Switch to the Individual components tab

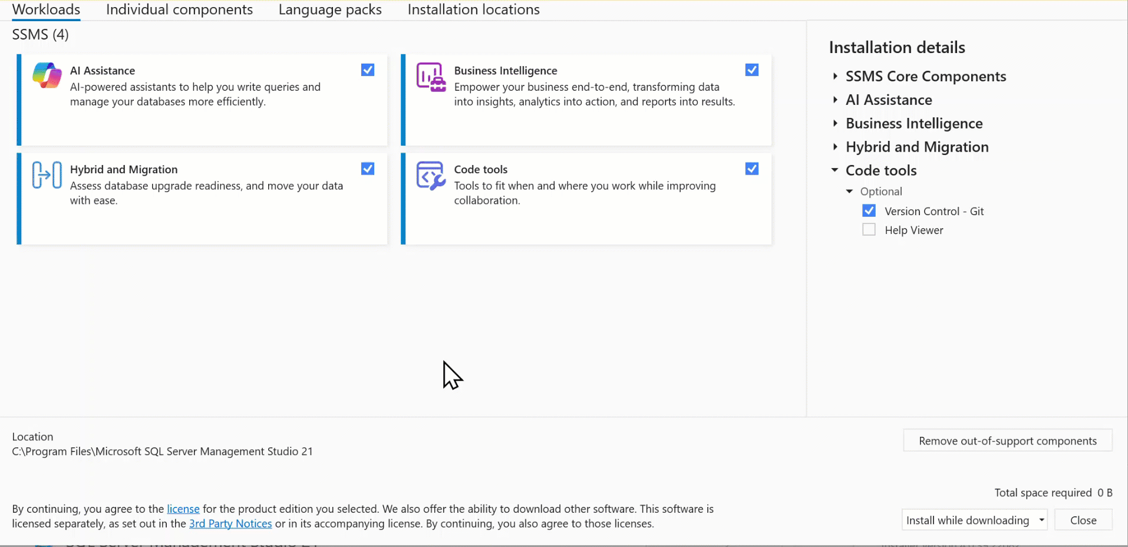tap(179, 9)
